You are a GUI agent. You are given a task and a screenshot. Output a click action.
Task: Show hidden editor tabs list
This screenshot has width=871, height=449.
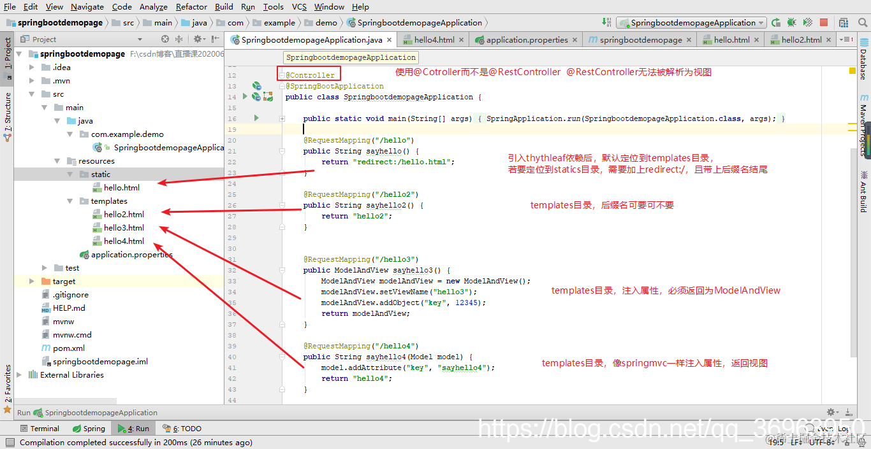[x=846, y=39]
